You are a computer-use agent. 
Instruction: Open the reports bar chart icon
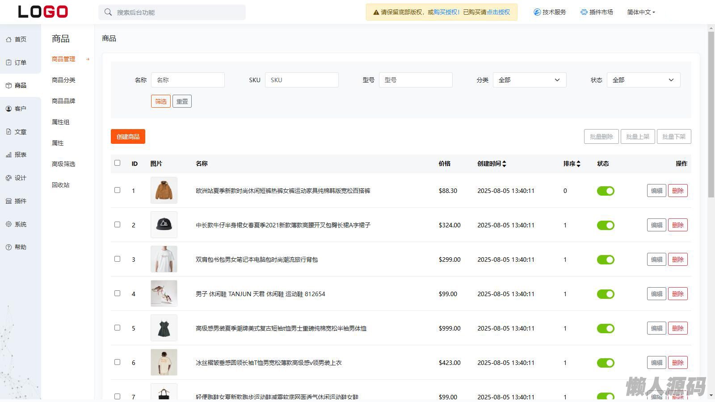pyautogui.click(x=8, y=155)
